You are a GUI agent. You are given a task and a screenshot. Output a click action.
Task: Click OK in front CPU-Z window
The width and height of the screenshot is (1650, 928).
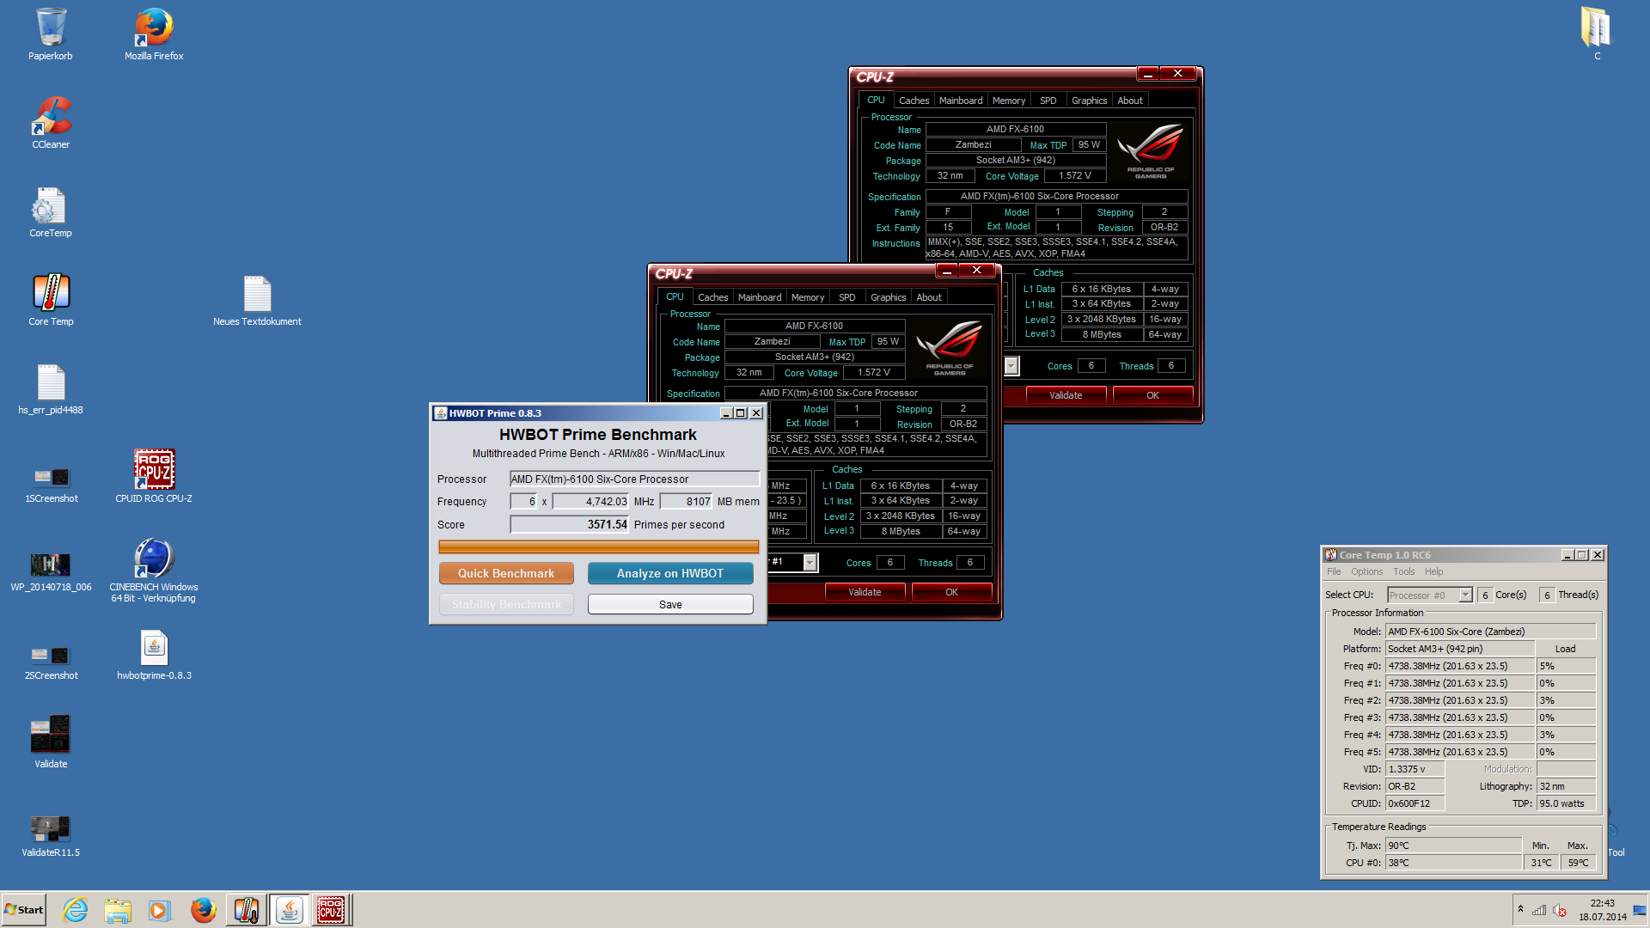951,592
